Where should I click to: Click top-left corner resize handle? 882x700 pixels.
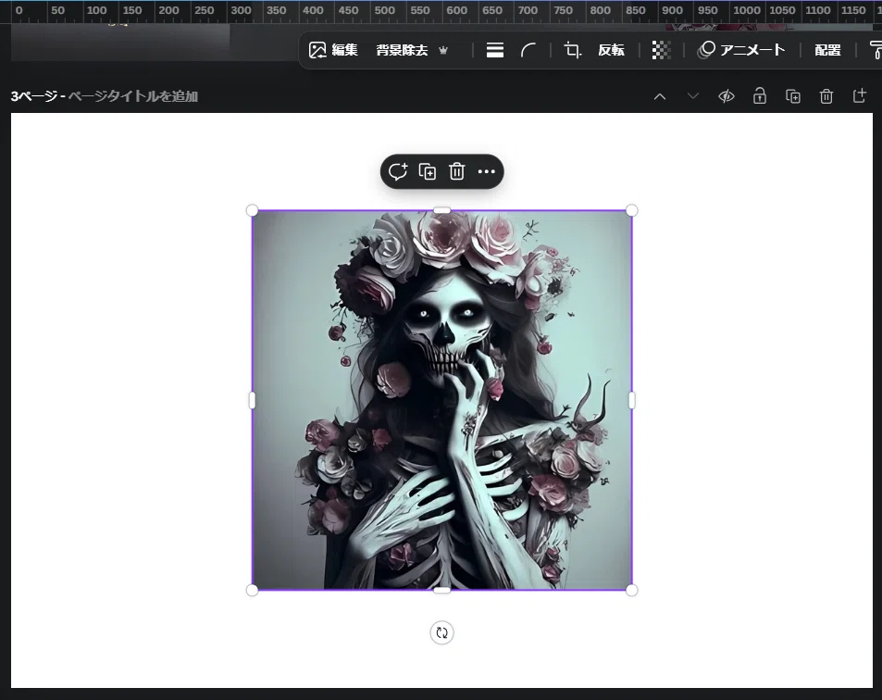point(252,210)
